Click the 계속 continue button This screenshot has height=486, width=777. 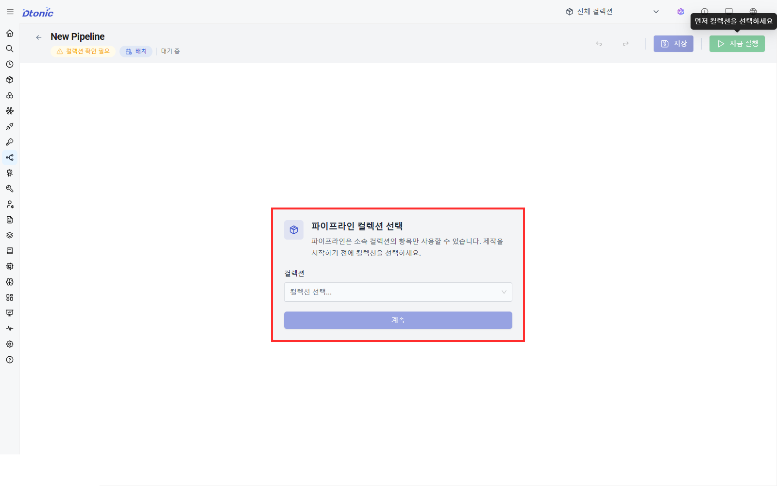pos(398,320)
